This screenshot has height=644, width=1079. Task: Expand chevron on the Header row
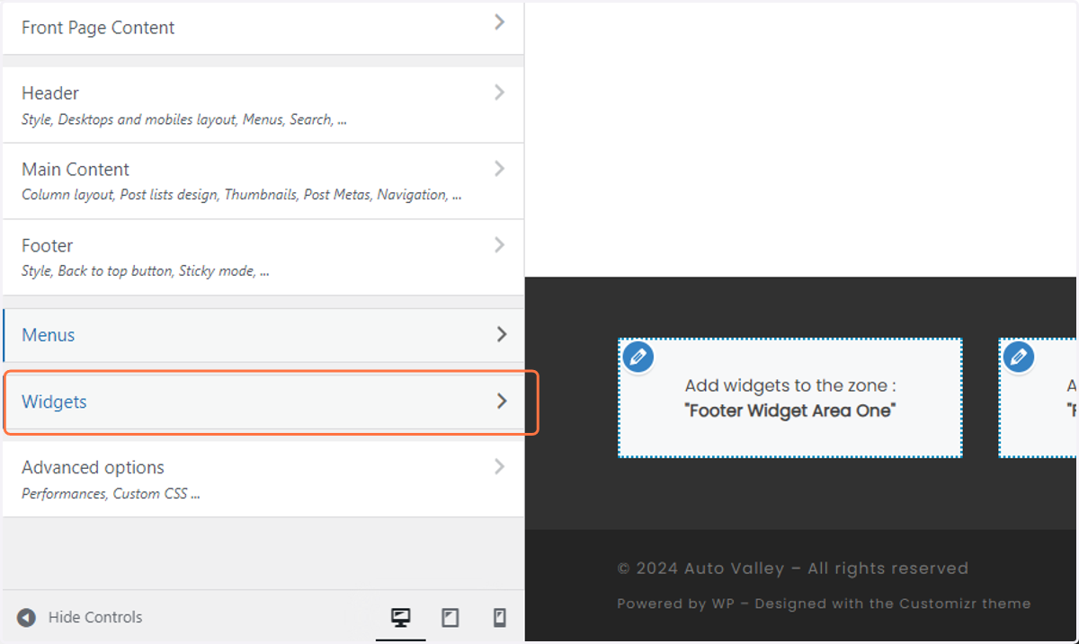[500, 93]
